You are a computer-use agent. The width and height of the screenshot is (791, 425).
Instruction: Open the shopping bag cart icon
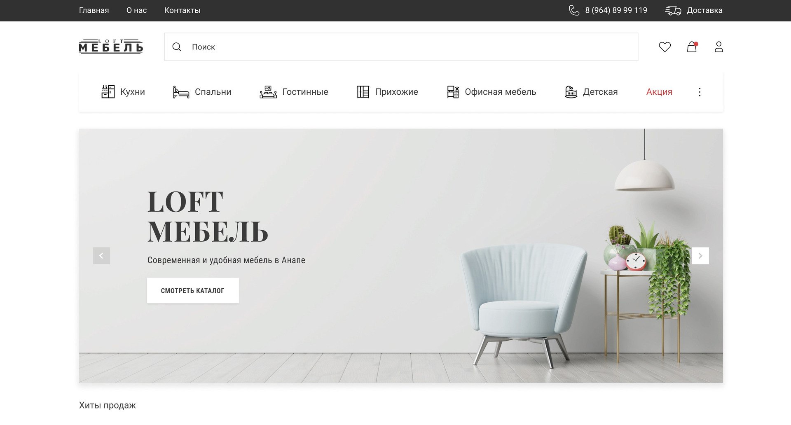692,47
